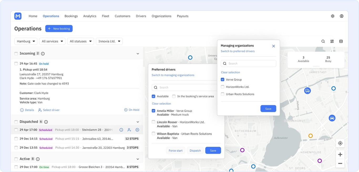Click pause icon on 29 Apr 17:00 row
This screenshot has width=359, height=172.
[137, 130]
